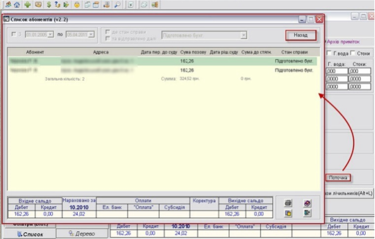Click the blue question mark toolbar icon

click(57, 4)
